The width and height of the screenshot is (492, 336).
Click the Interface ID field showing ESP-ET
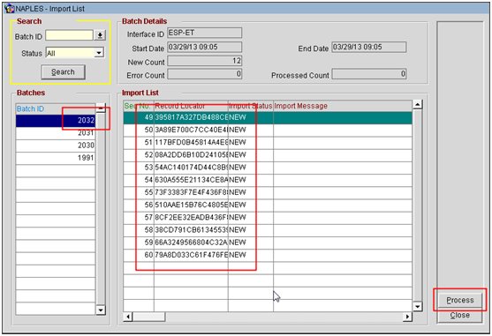pyautogui.click(x=204, y=33)
